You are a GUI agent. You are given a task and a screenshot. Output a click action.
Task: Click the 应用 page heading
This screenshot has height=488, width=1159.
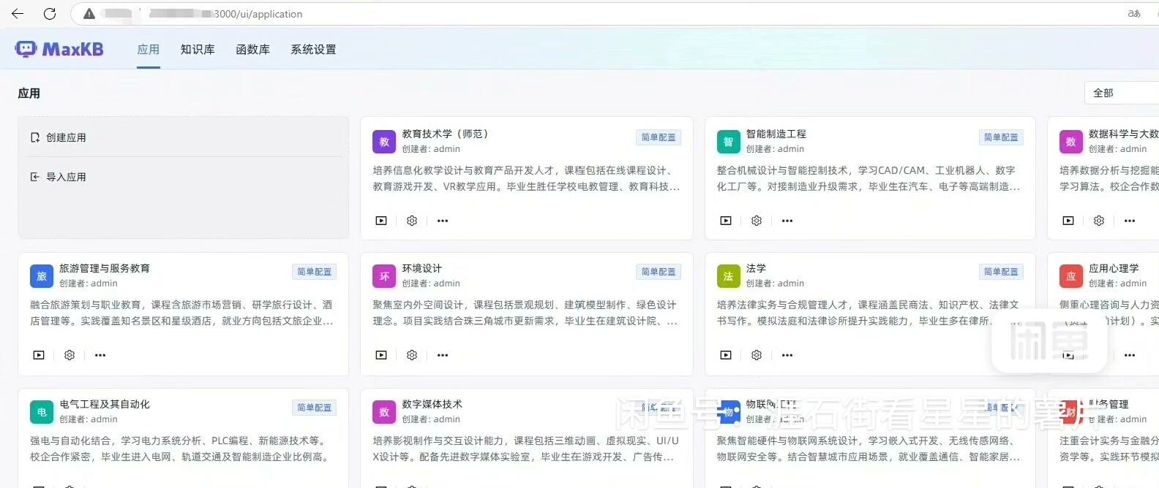29,93
